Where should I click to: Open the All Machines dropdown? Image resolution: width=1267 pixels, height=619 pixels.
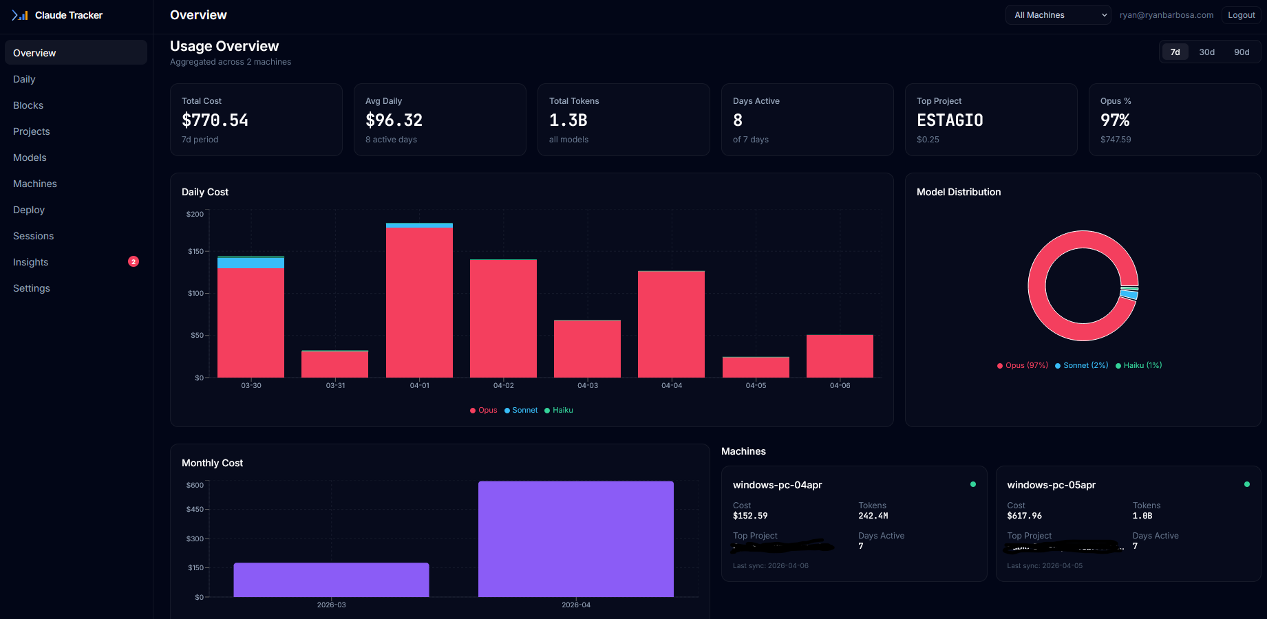click(x=1058, y=14)
